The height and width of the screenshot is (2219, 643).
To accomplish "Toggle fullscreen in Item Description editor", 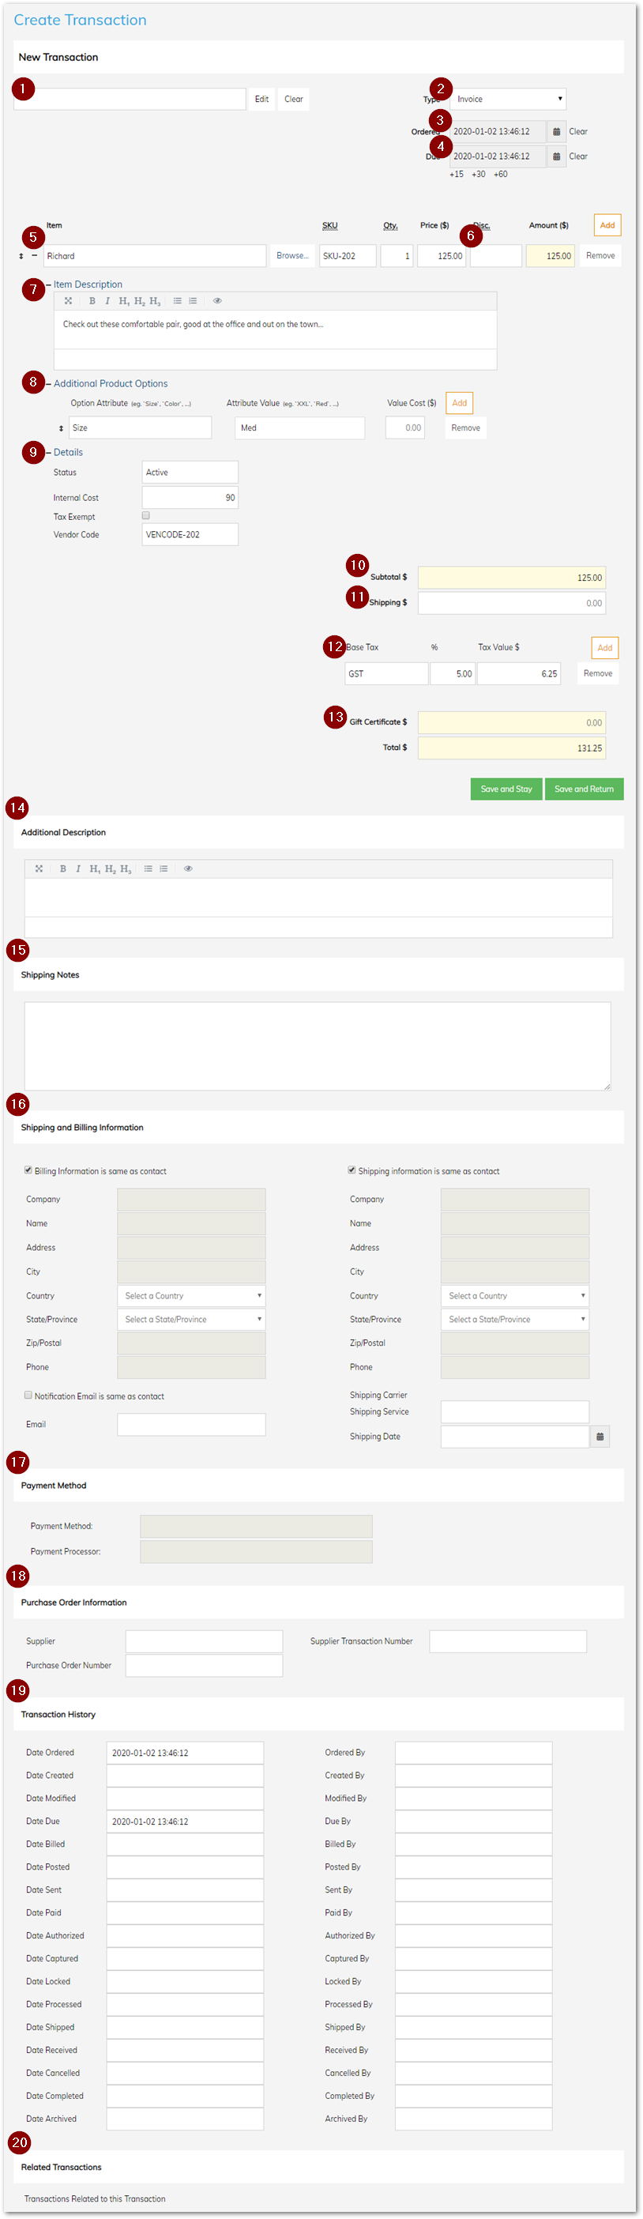I will point(68,300).
